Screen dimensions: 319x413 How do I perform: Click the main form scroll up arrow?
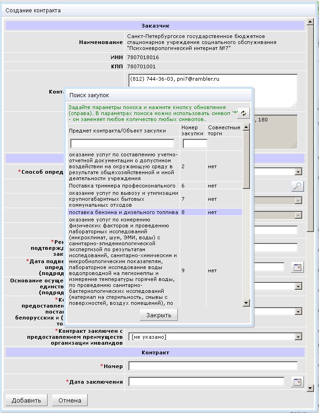(x=310, y=22)
